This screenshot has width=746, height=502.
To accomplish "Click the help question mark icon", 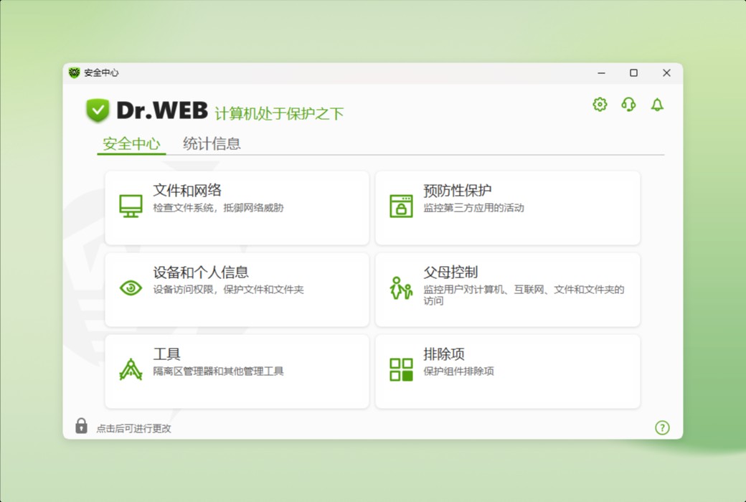I will (x=662, y=427).
